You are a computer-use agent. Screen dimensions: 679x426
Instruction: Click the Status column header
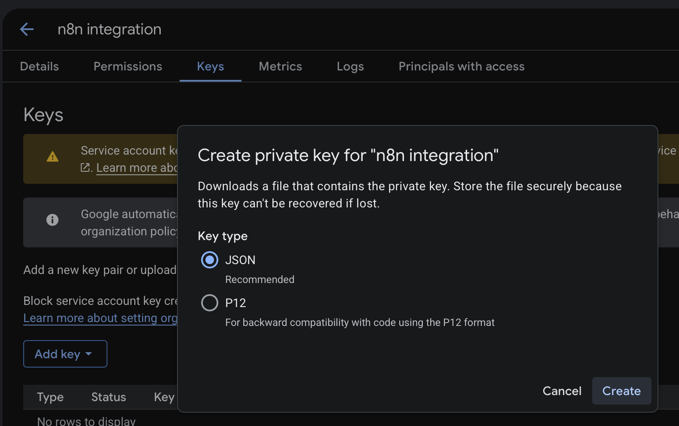(x=109, y=397)
